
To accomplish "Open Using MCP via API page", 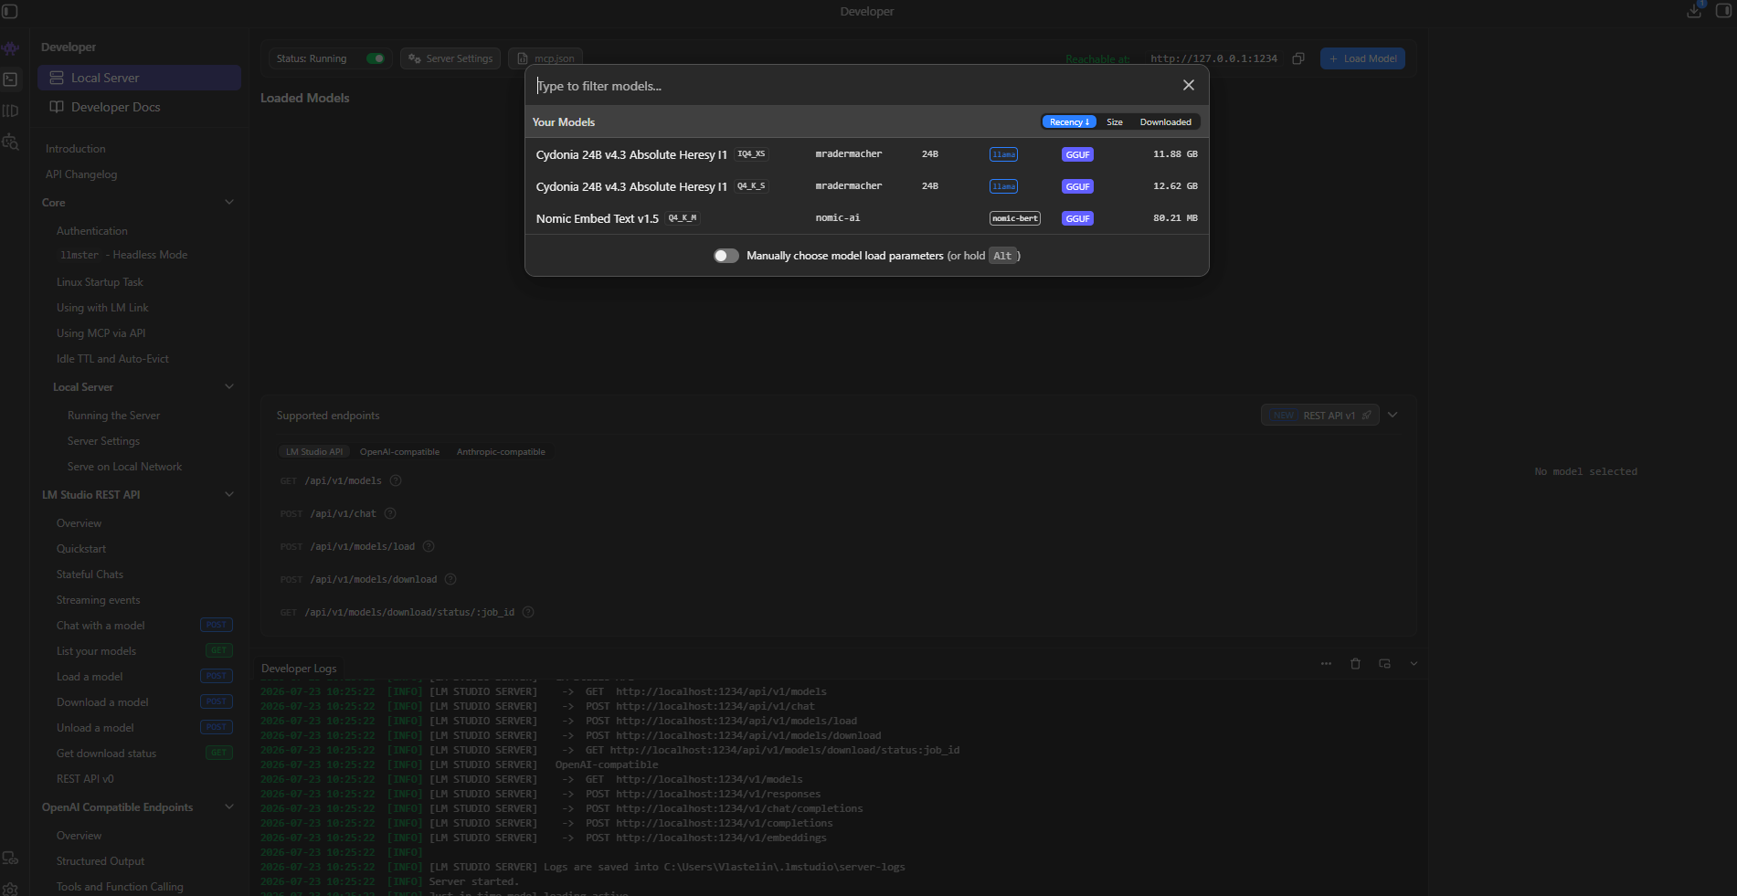I will (x=101, y=333).
